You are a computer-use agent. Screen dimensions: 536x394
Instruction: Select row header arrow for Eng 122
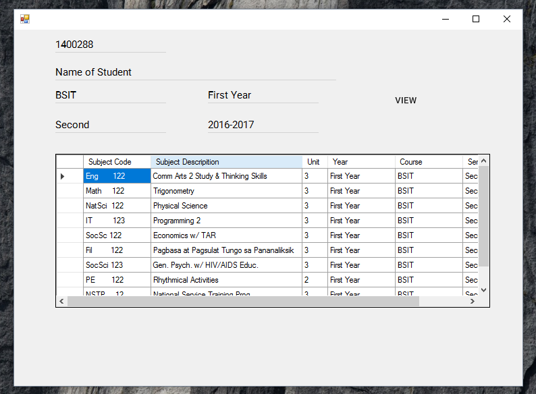pyautogui.click(x=63, y=176)
